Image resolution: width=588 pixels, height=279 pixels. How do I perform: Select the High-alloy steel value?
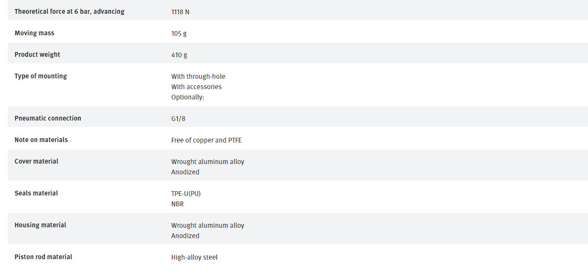pos(194,257)
